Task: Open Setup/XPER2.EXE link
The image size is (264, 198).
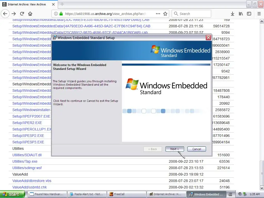Action: coord(27,123)
